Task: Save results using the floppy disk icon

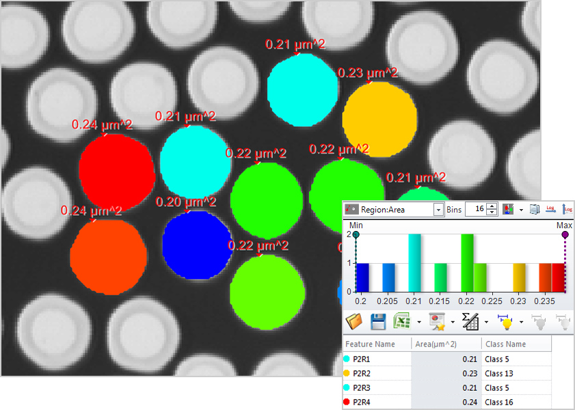Action: point(379,320)
